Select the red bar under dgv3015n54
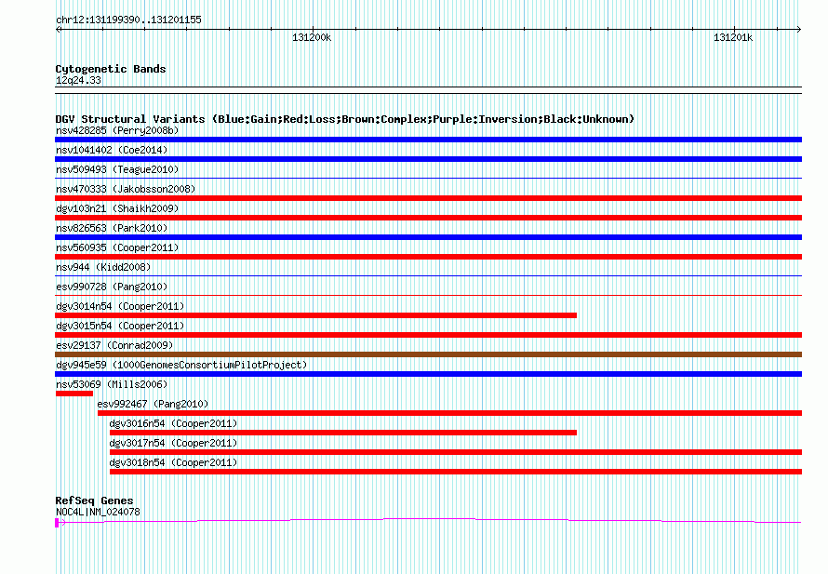The height and width of the screenshot is (574, 828). 428,335
